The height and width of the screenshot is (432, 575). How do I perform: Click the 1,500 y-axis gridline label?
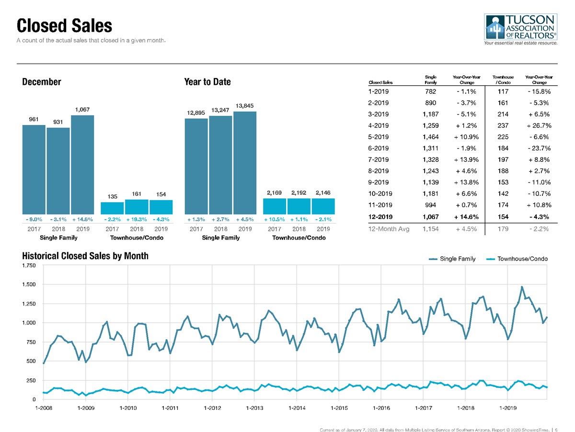(x=30, y=284)
